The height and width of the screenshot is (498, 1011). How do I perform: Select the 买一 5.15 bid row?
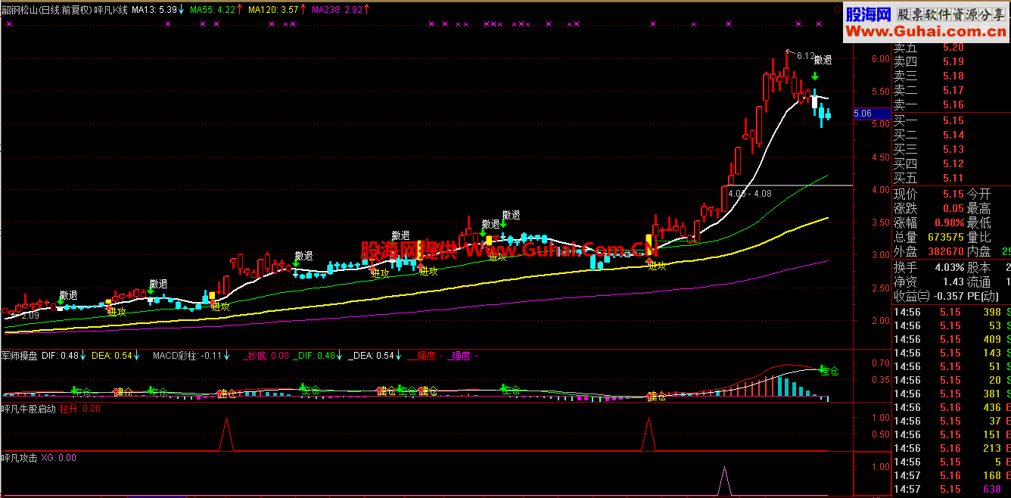tap(951, 120)
